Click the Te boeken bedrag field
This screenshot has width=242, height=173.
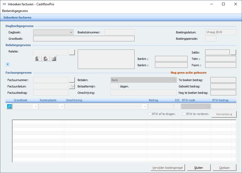[x=223, y=80]
